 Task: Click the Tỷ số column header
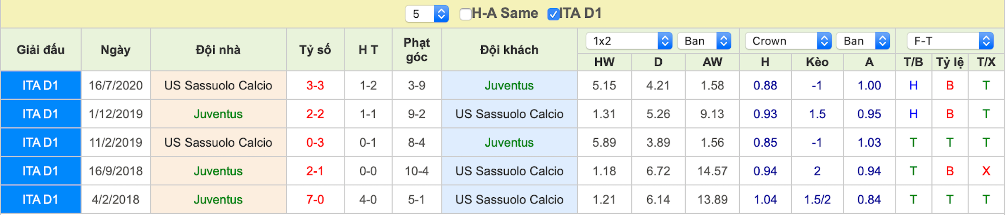(315, 50)
